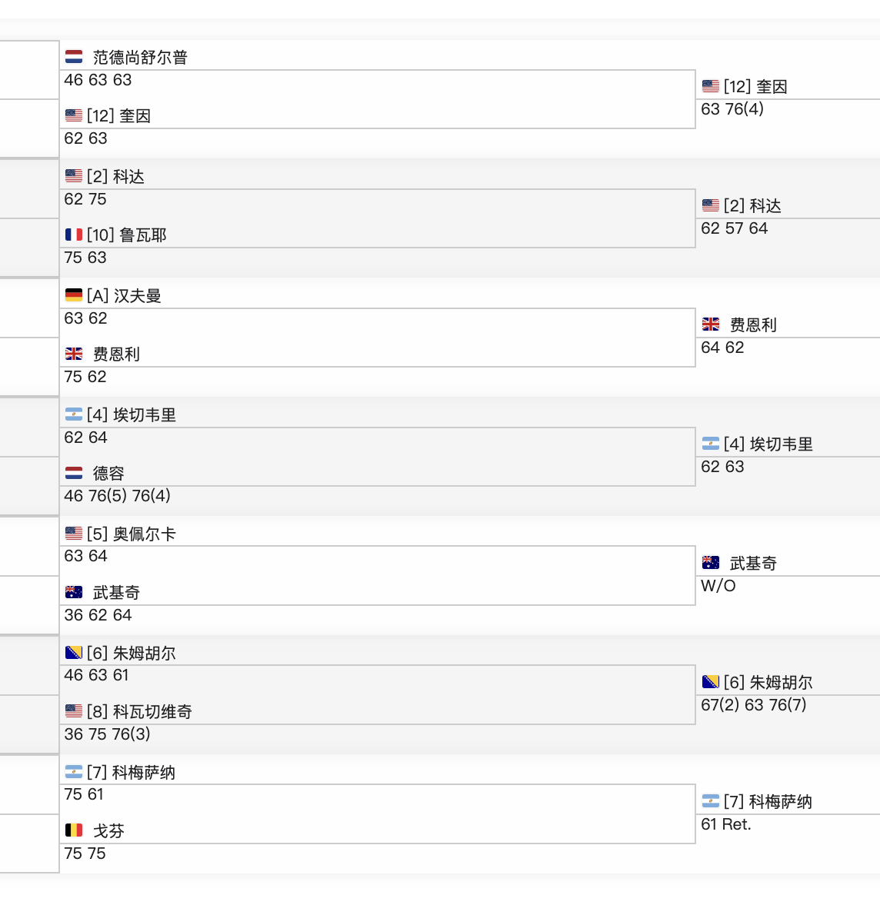This screenshot has height=915, width=880.
Task: Click score 67(2) 63 76(7)
Action: [x=753, y=705]
